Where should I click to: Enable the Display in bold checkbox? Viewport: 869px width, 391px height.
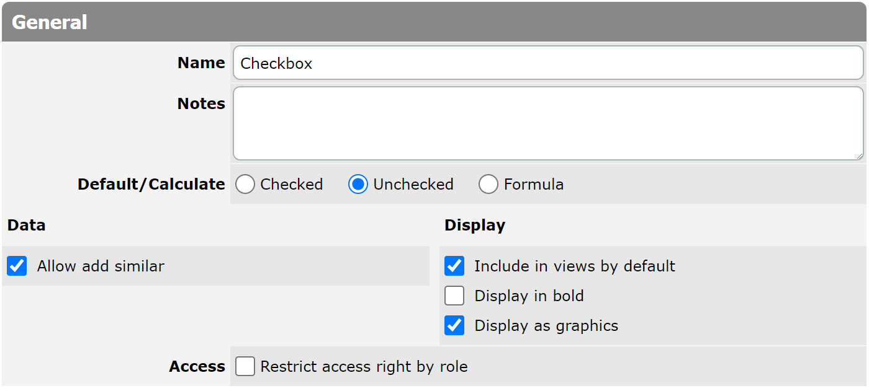click(454, 296)
